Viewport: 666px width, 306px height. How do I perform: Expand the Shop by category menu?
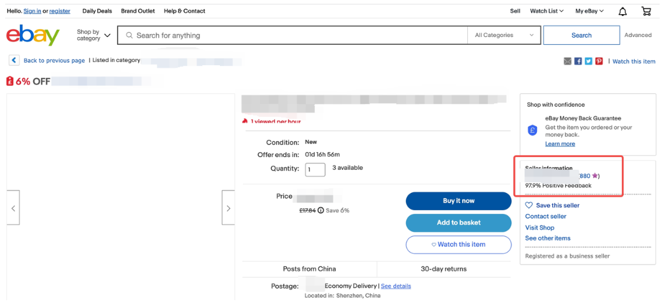coord(93,35)
